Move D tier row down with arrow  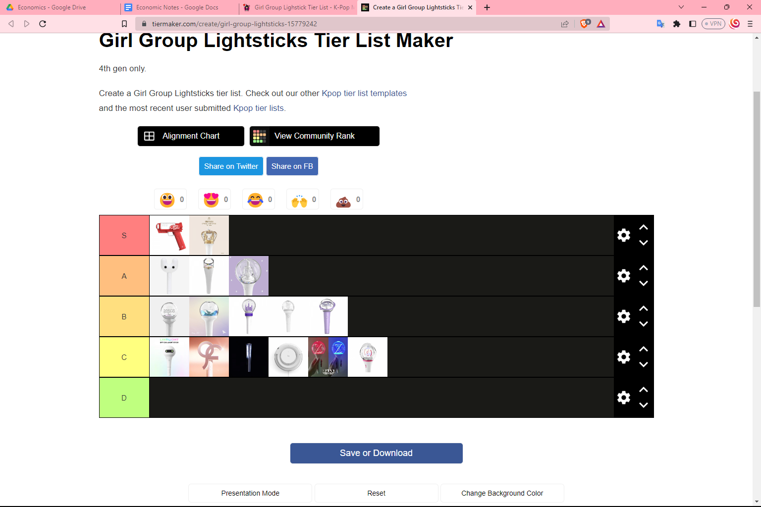coord(644,405)
